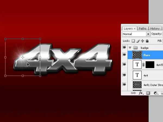
Task: Switch to the History tab
Action: 155,28
